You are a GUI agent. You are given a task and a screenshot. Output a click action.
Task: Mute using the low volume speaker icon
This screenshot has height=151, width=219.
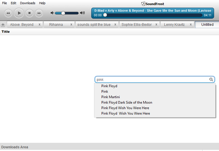point(52,13)
